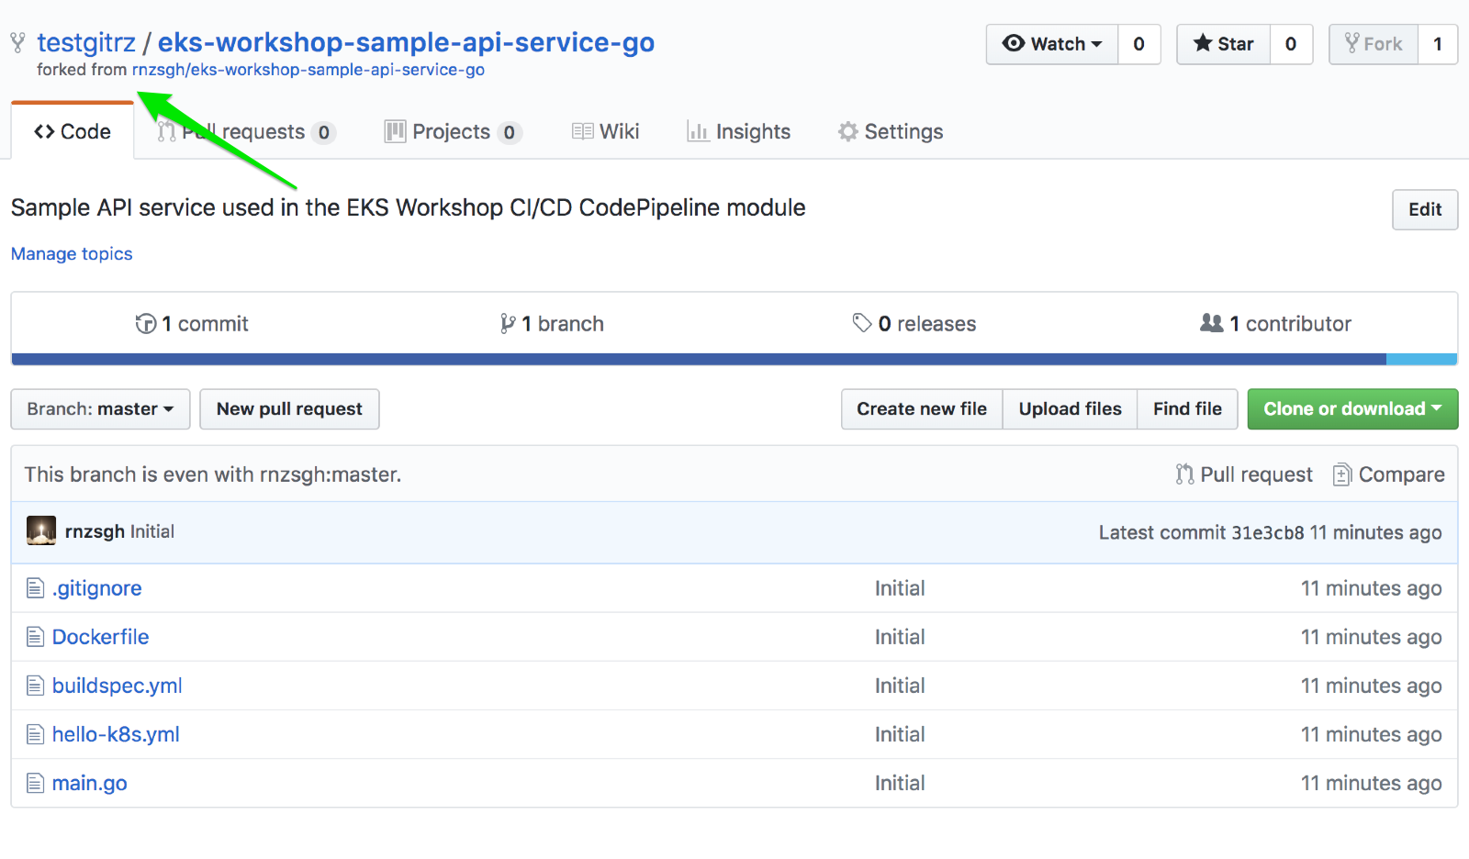
Task: Click the tag icon before '0 releases'
Action: [x=861, y=323]
